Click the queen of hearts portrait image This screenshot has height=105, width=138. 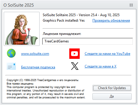point(22,29)
